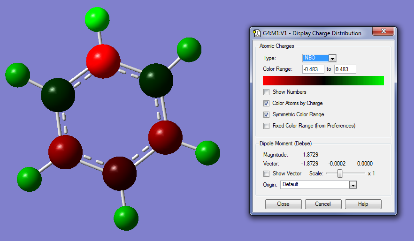Viewport: 414px width, 241px height.
Task: Uncheck Color Atoms by Charge
Action: 266,103
